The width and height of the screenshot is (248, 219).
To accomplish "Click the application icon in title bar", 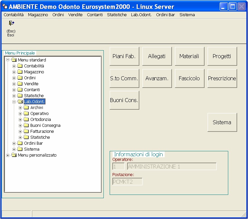I will tap(5, 7).
